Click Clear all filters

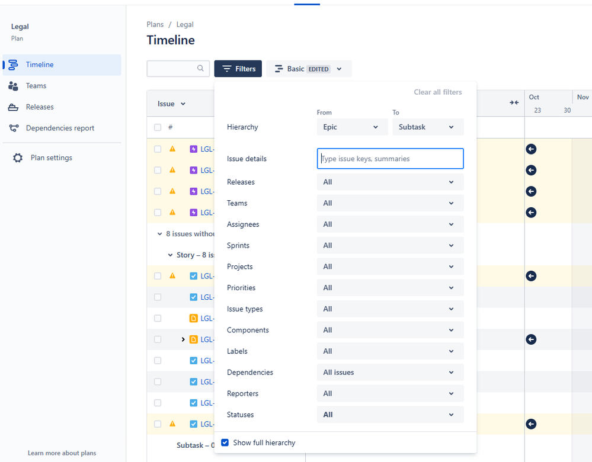point(437,92)
